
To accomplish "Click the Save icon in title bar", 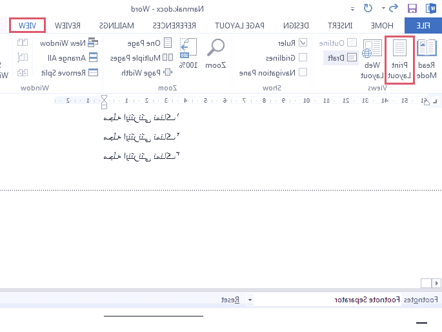I will pos(412,9).
